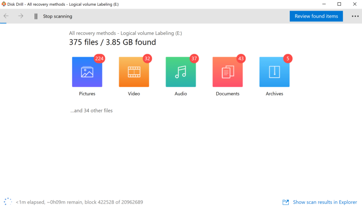Viewport: 362px width, 210px height.
Task: Click the 224 badge on Pictures
Action: click(99, 59)
